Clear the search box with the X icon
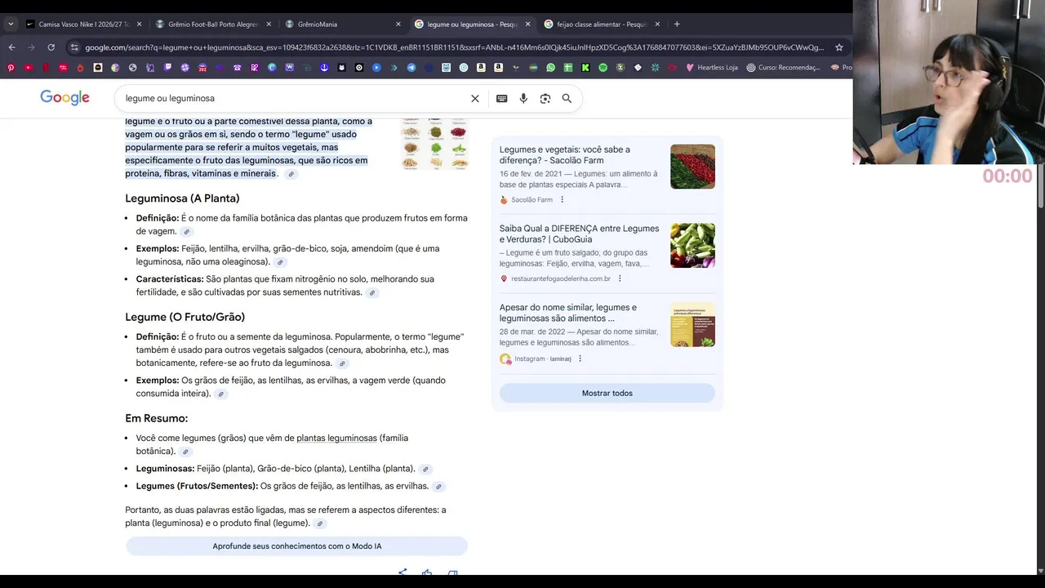 click(475, 98)
